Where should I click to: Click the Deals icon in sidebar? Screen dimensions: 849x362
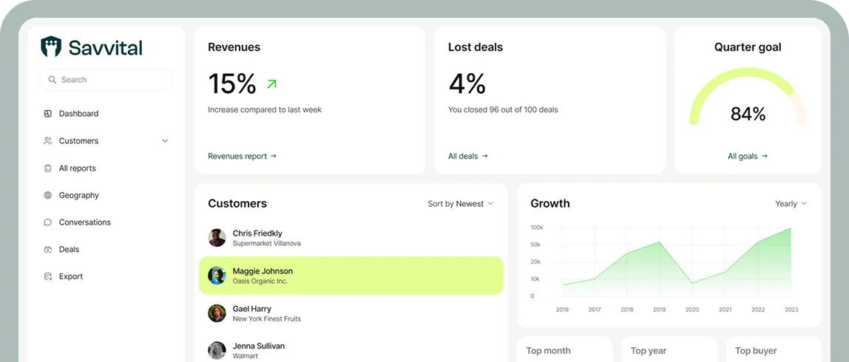(48, 250)
